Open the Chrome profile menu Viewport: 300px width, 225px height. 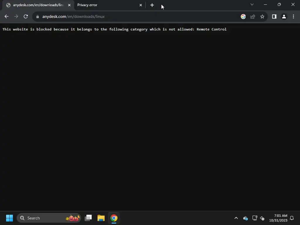[x=284, y=17]
